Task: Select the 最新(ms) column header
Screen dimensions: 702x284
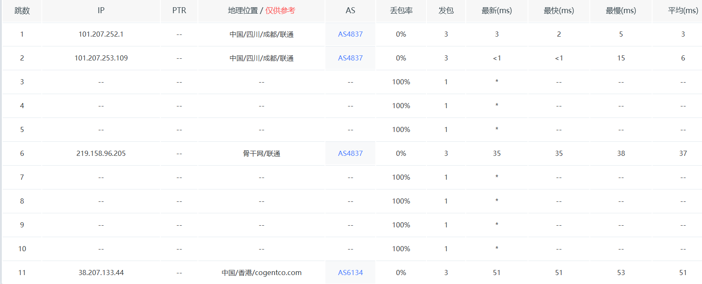Action: point(496,11)
